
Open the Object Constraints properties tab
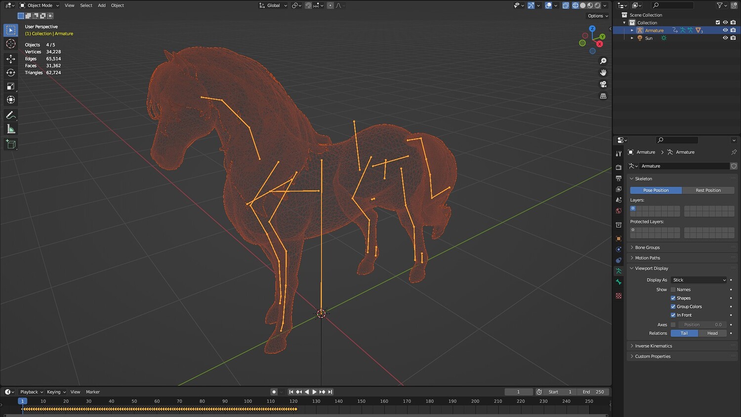pyautogui.click(x=618, y=260)
